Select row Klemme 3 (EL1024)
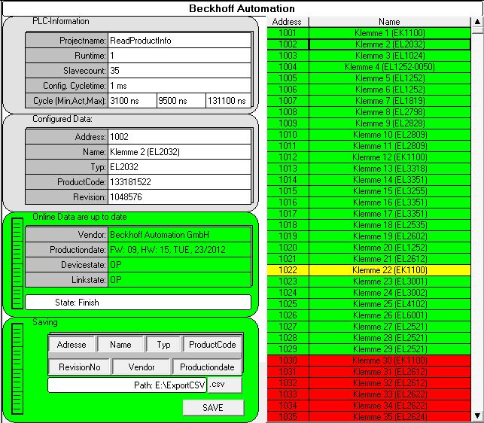 (x=369, y=56)
